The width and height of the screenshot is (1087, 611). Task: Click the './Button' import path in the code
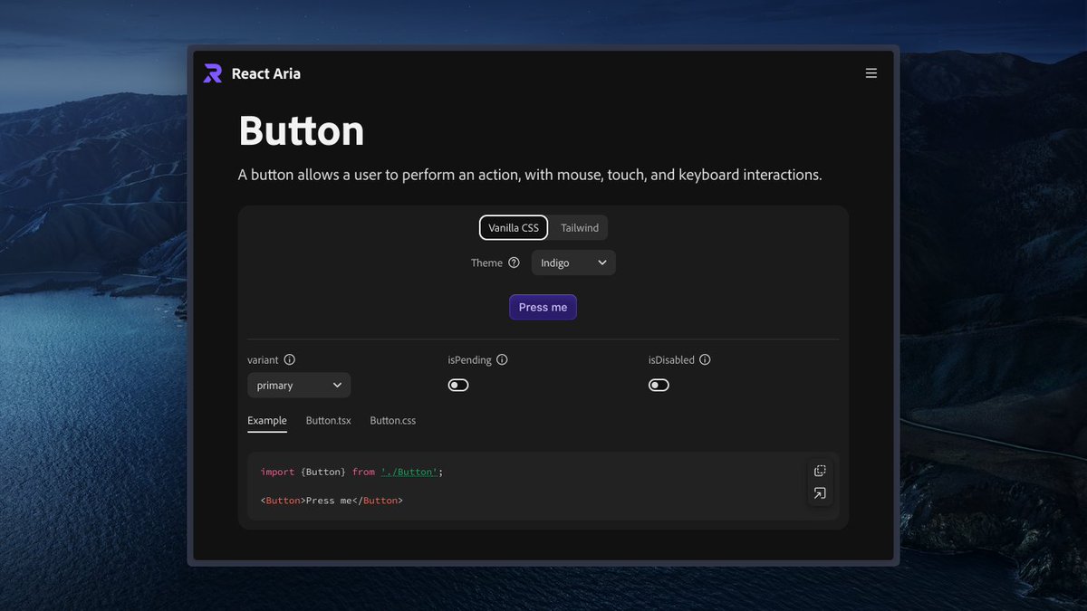[x=409, y=472]
